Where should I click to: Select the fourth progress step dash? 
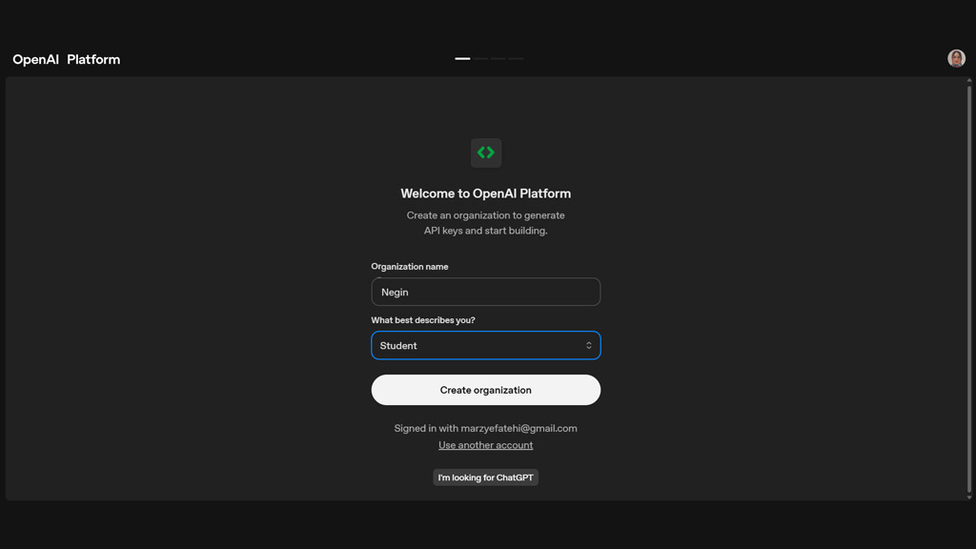point(516,59)
